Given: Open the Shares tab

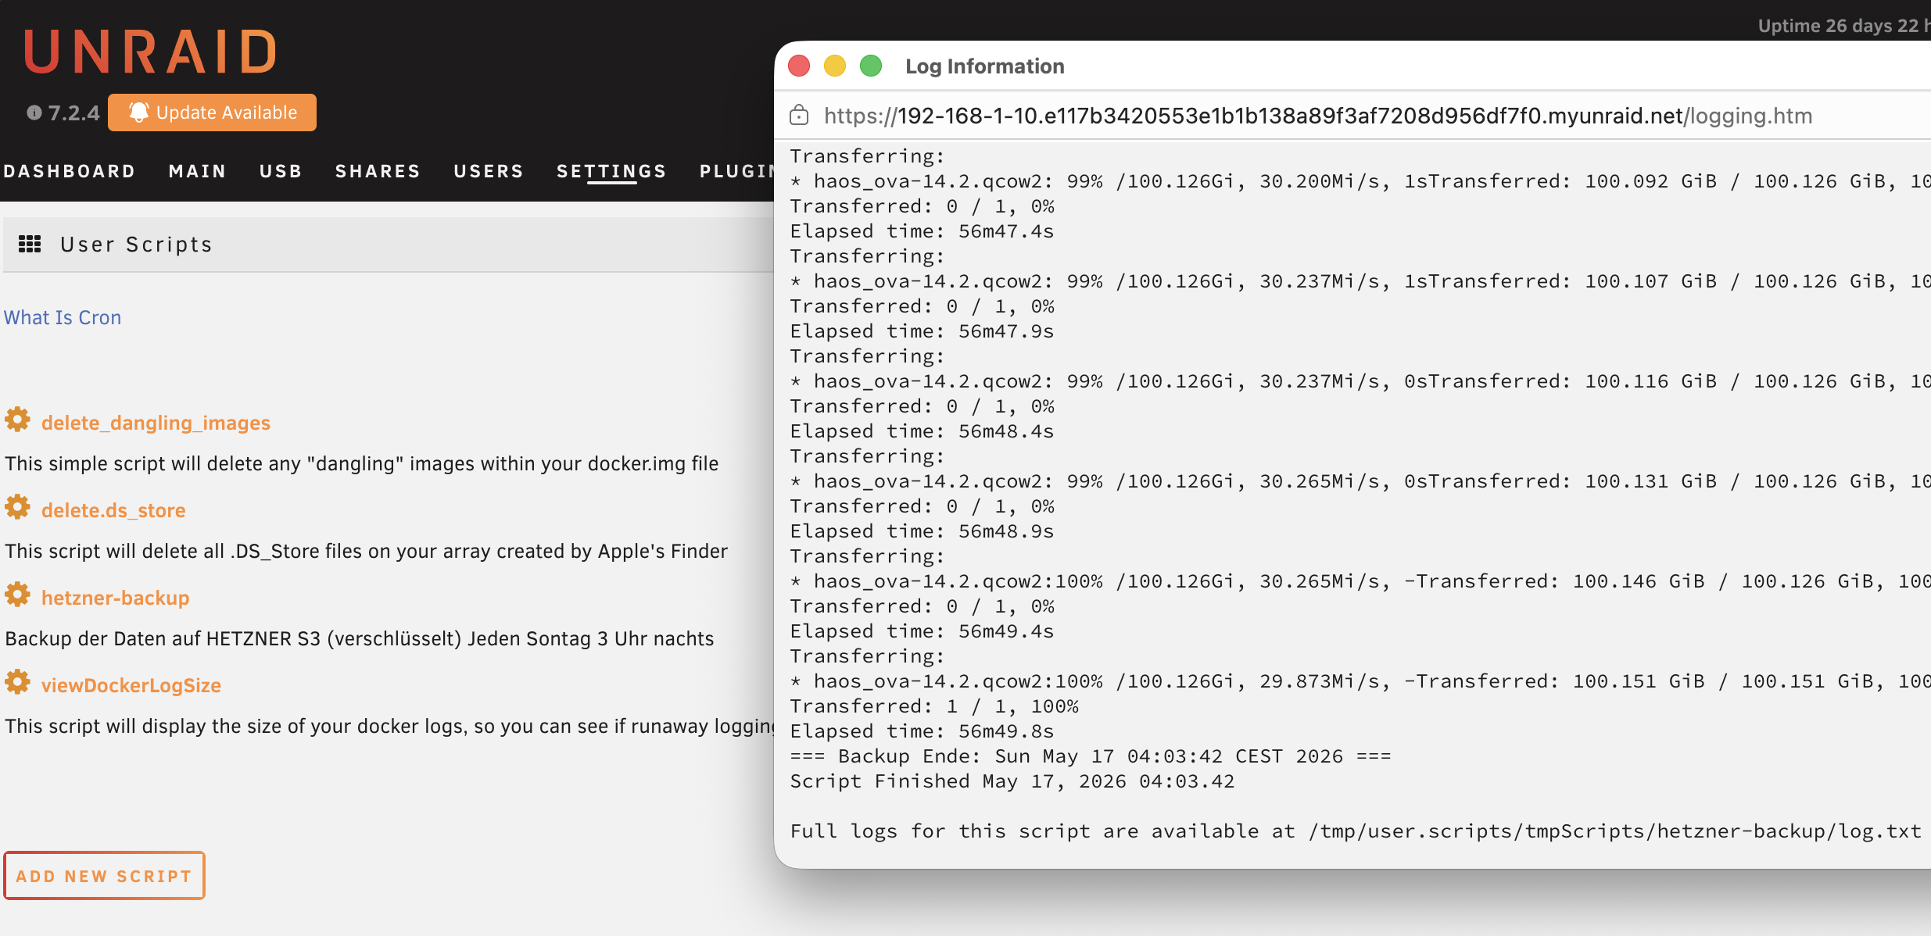Looking at the screenshot, I should pyautogui.click(x=378, y=171).
